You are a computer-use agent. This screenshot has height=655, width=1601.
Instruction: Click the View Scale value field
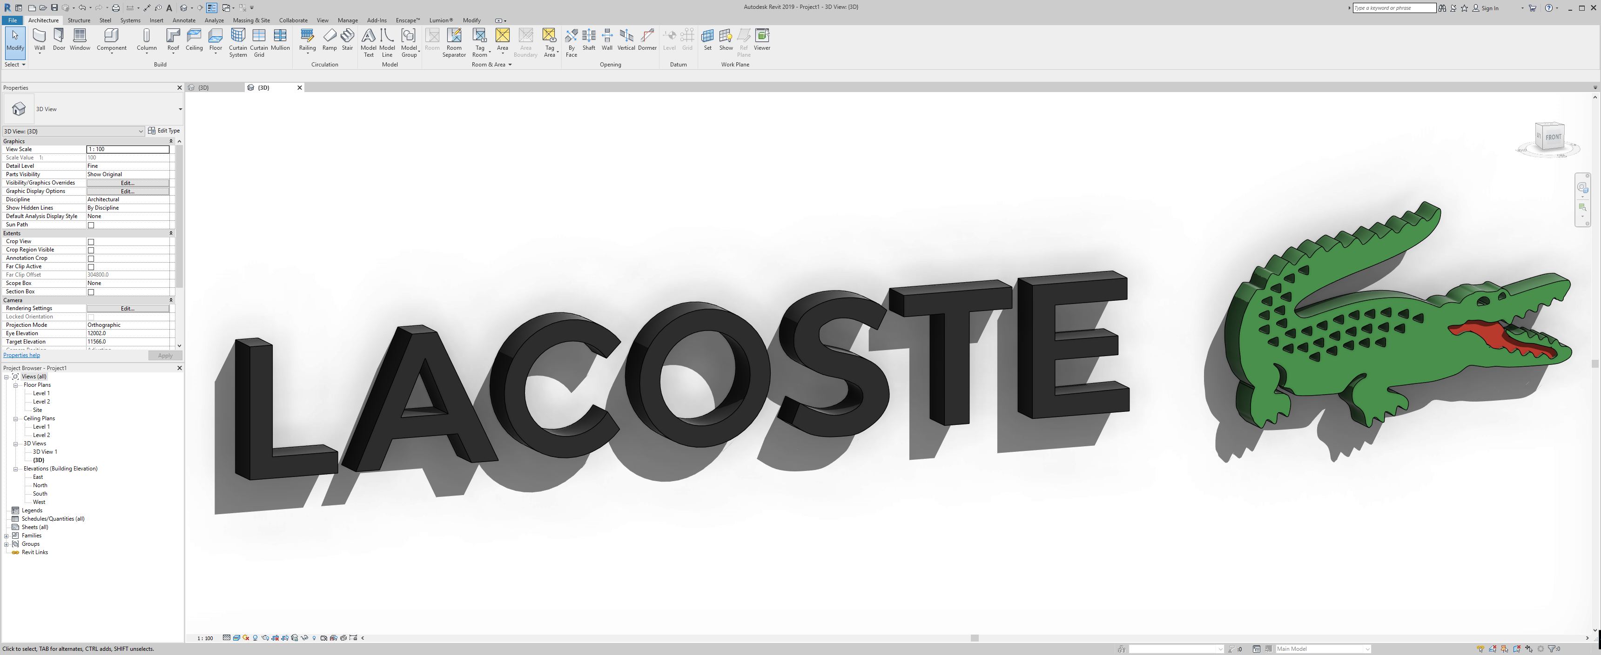tap(128, 149)
